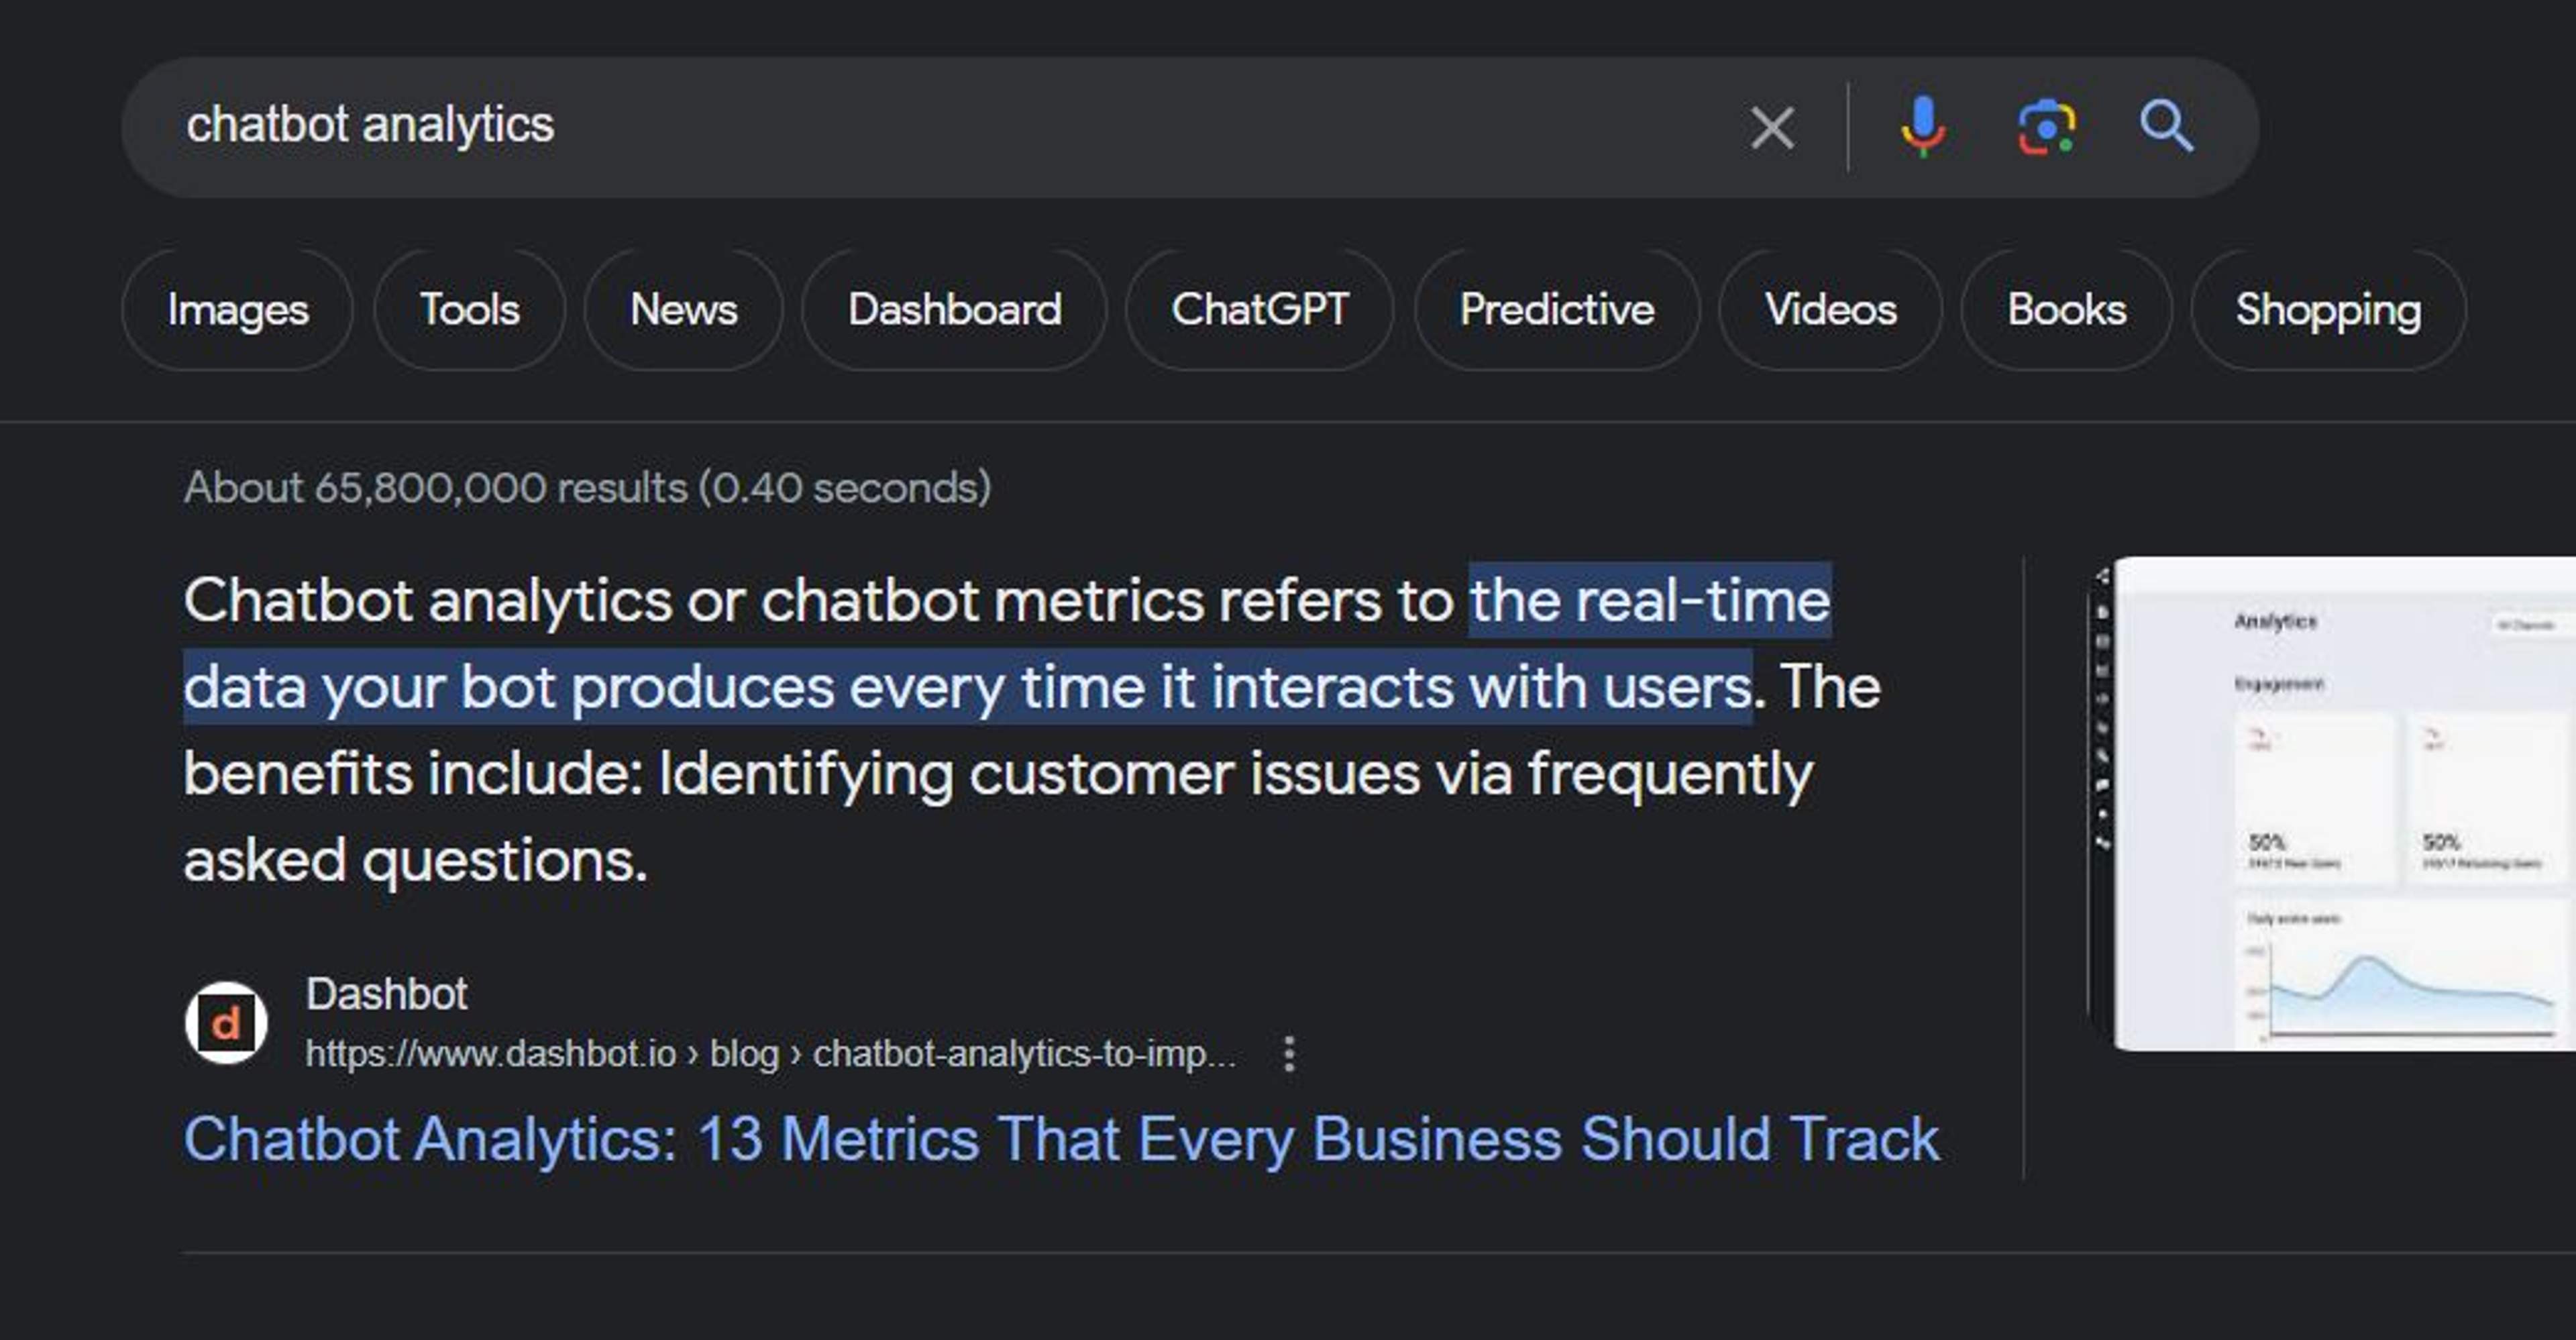Switch to Books results
The height and width of the screenshot is (1340, 2576).
coord(2066,310)
